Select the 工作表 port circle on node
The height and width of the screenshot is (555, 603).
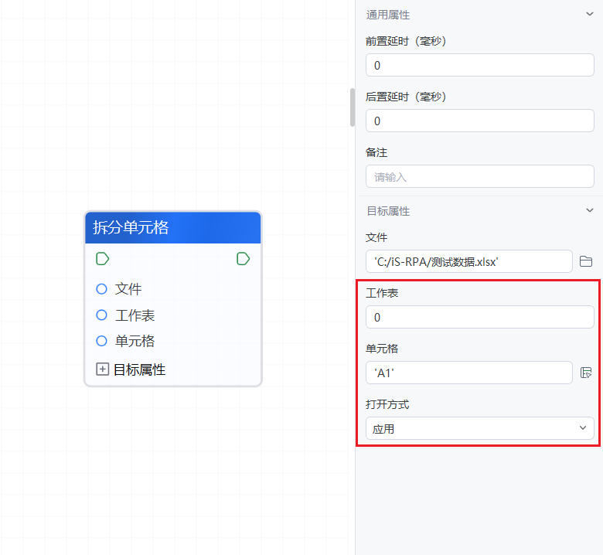(101, 315)
